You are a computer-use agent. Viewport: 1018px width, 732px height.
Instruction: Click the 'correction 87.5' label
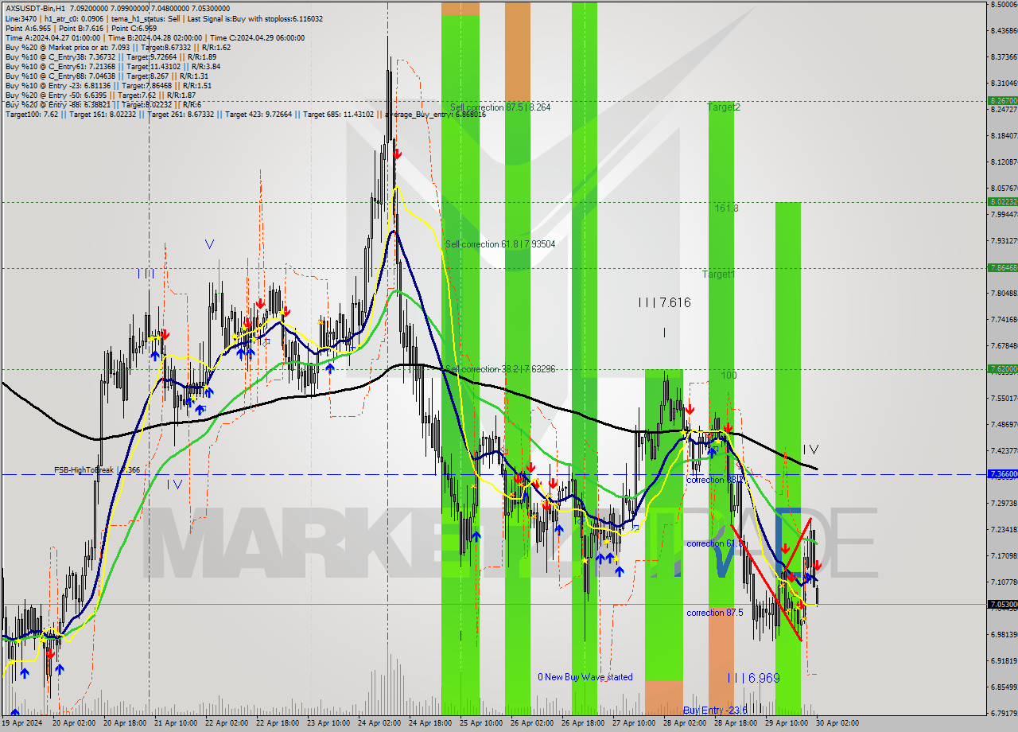tap(715, 613)
